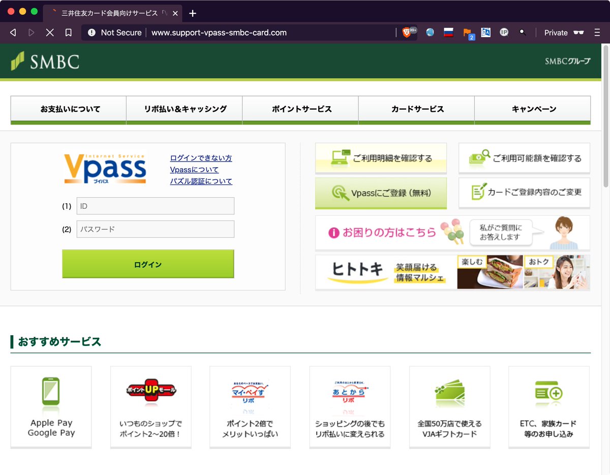Open the マイ・ペイすリボ service tile
The width and height of the screenshot is (610, 475).
tap(250, 407)
